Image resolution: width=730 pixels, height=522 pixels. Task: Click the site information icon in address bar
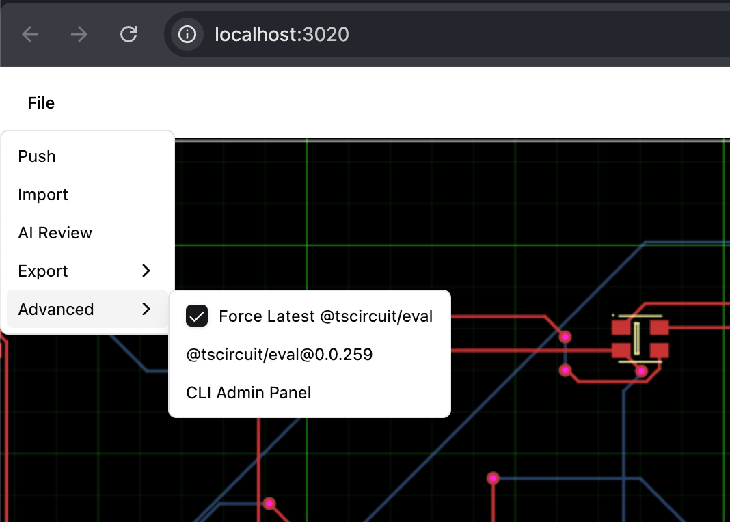point(186,34)
